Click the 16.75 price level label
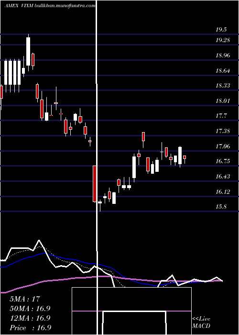This screenshot has width=239, height=335. coord(223,161)
